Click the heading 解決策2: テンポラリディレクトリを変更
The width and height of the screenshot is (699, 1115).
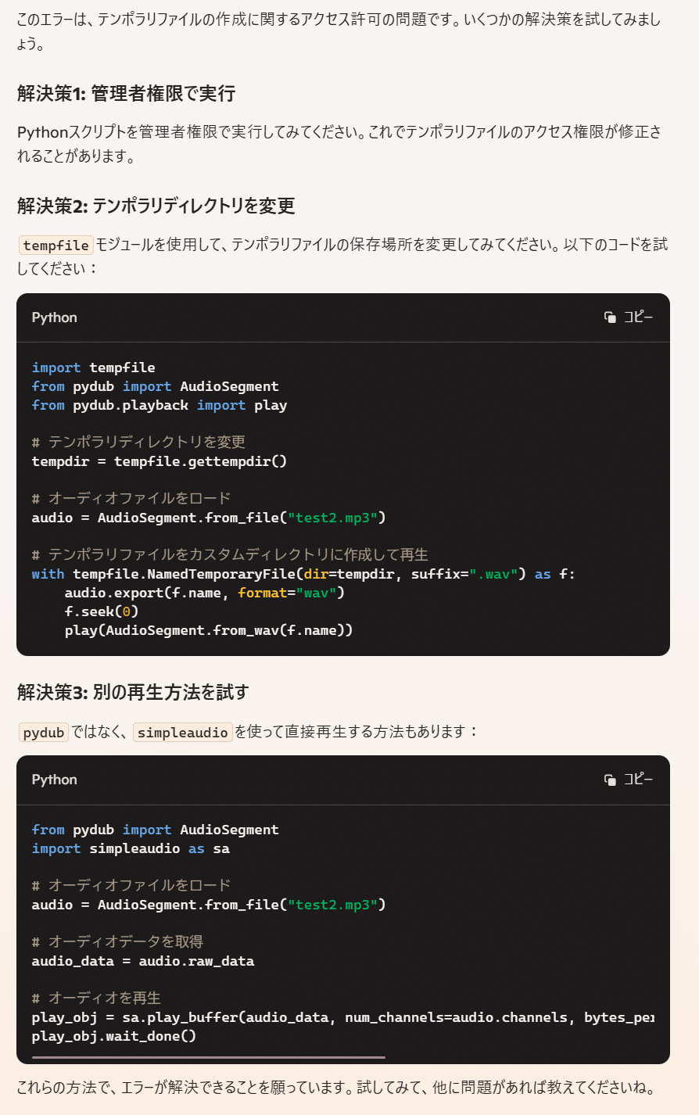[156, 206]
